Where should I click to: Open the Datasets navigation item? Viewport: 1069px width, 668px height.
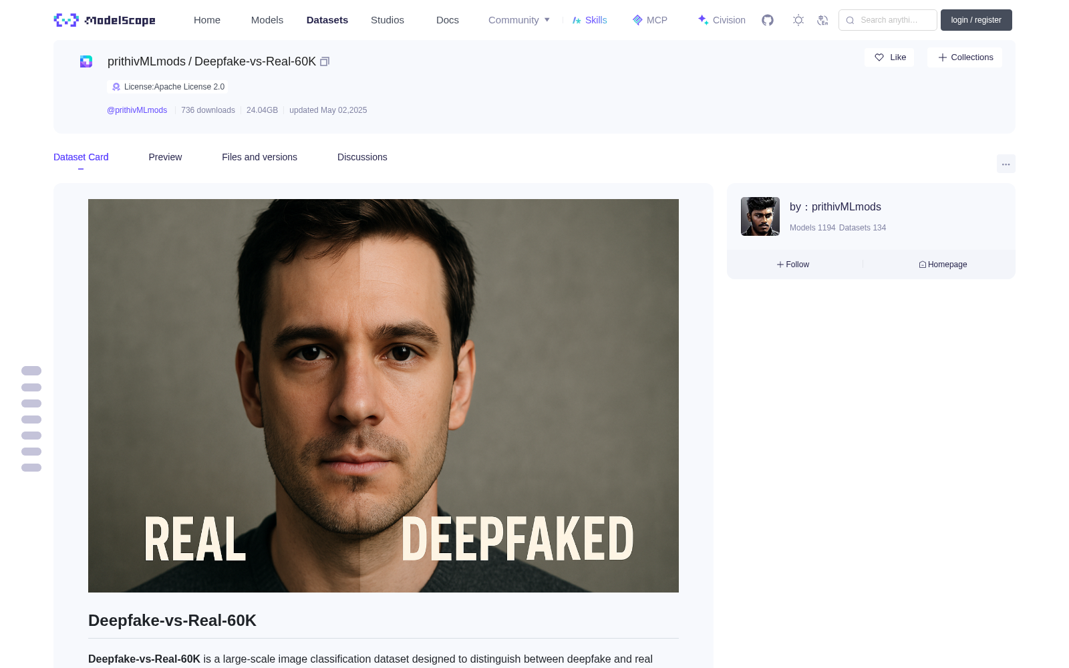[x=327, y=20]
